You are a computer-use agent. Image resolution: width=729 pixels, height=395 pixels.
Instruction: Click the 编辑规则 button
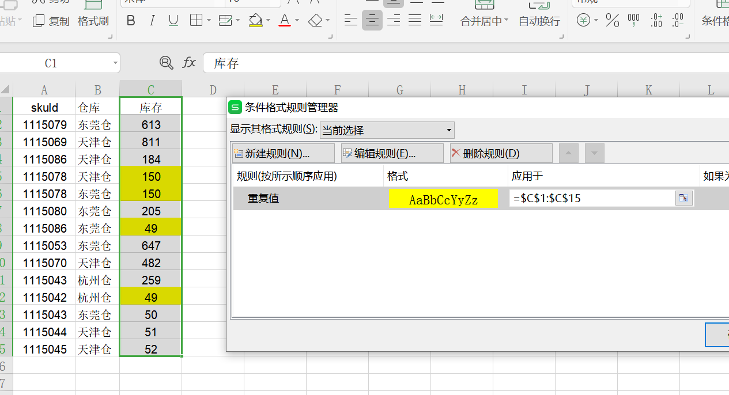click(392, 153)
